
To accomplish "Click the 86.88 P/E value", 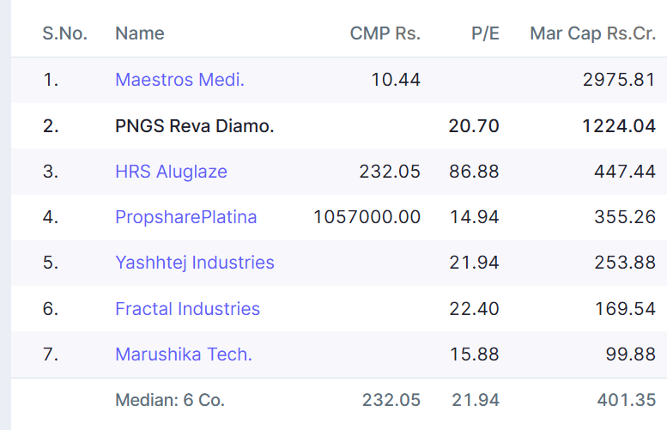I will point(474,172).
